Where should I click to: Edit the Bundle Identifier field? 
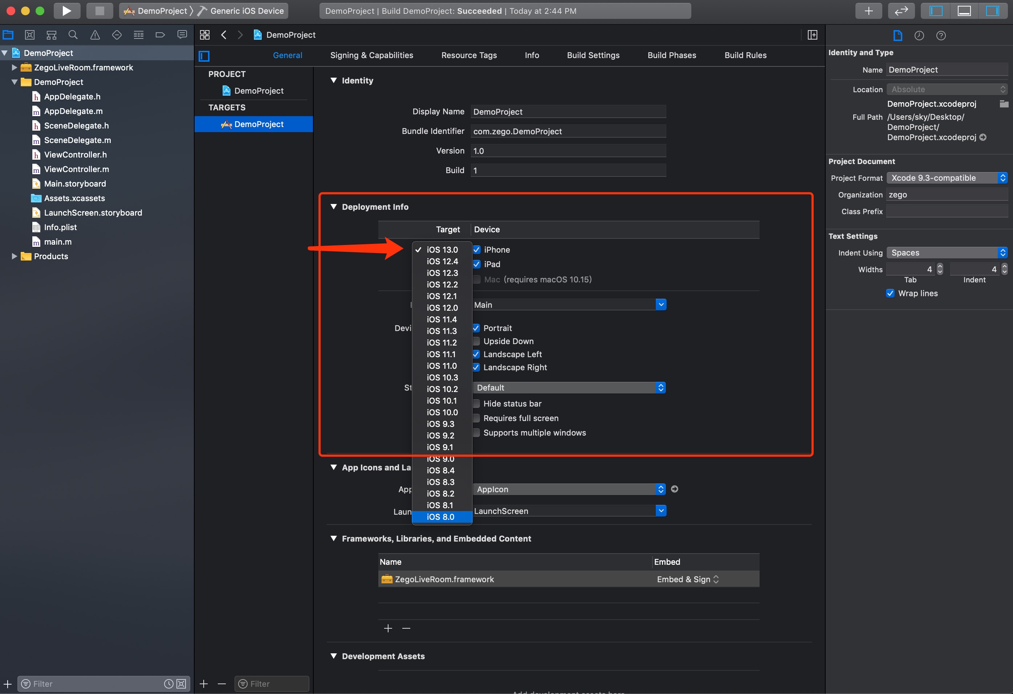click(568, 131)
